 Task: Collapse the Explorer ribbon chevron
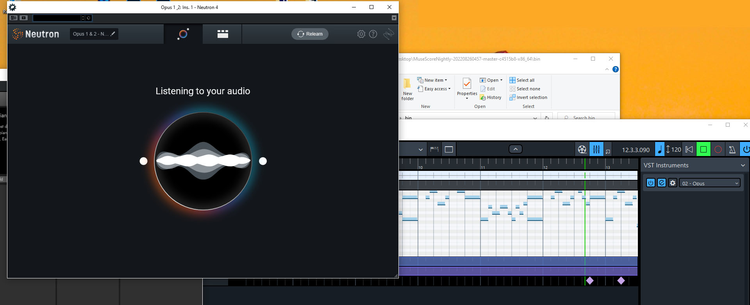(x=607, y=69)
